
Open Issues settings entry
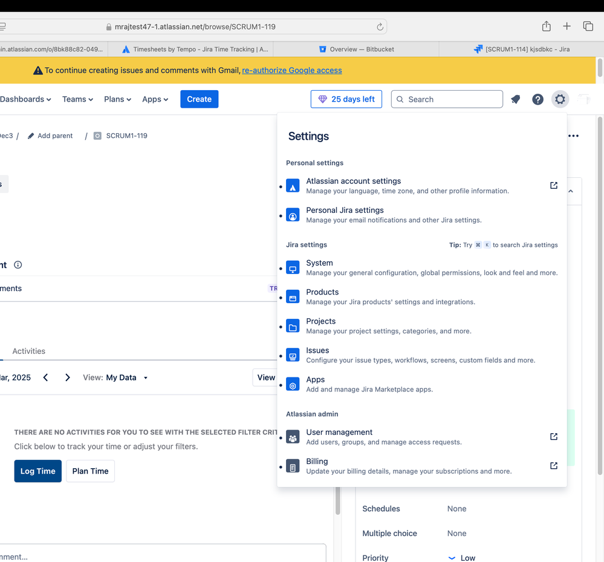[x=422, y=355]
